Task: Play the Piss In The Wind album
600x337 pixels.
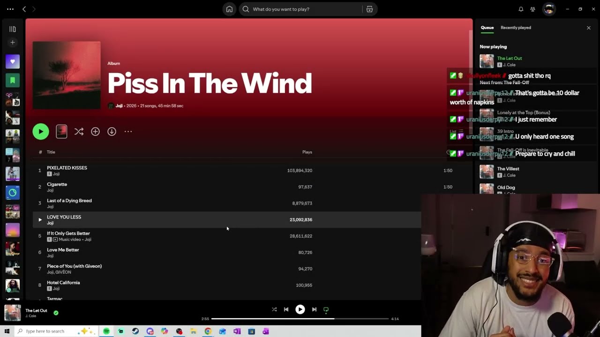Action: click(x=41, y=132)
